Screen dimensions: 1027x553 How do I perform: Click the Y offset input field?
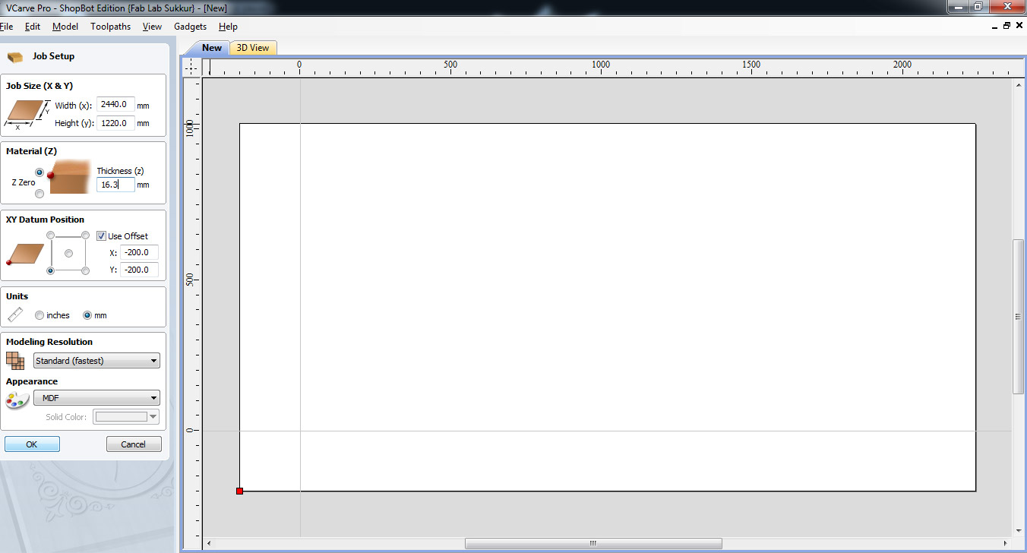[139, 270]
